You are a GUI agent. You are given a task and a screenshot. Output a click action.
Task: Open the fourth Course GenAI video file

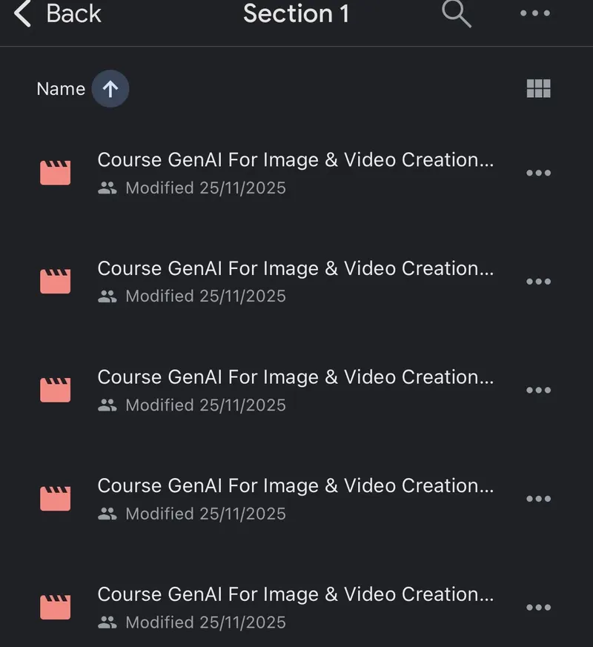point(296,499)
